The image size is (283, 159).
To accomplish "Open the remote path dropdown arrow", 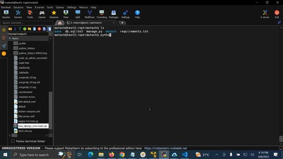I will point(50,34).
